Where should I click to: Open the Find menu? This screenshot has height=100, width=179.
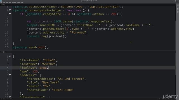click(x=7, y=2)
